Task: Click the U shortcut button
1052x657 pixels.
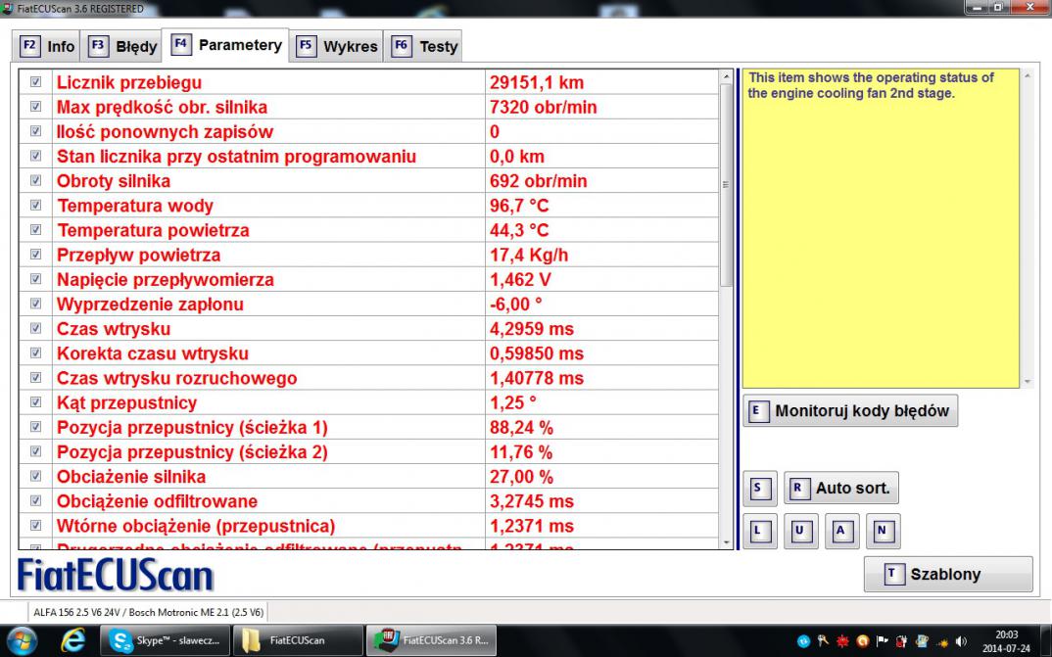Action: coord(800,531)
